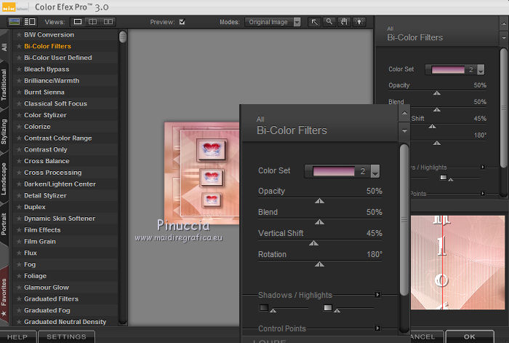Click Color Set swatch in right sidebar
Viewport: 509px width, 343px height.
click(x=448, y=70)
